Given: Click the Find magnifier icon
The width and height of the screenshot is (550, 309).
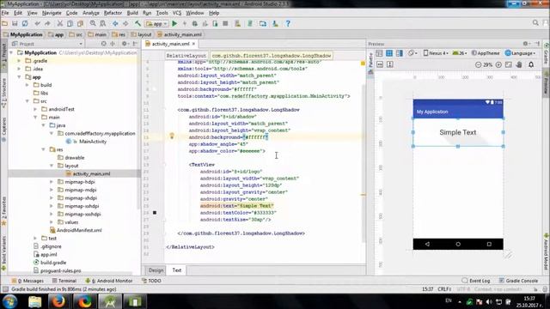Looking at the screenshot, I should coord(93,23).
